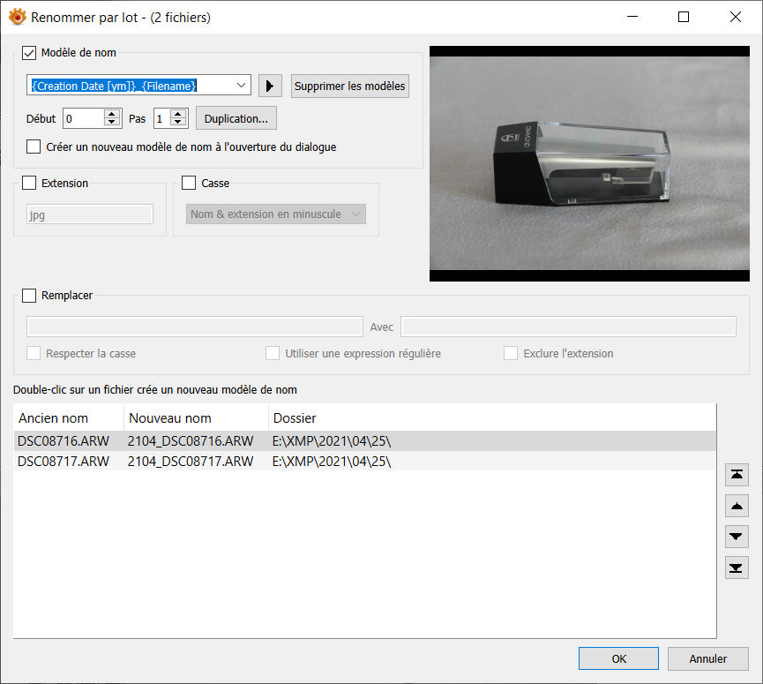The width and height of the screenshot is (763, 684).
Task: Click the move-up arrow icon
Action: 737,506
